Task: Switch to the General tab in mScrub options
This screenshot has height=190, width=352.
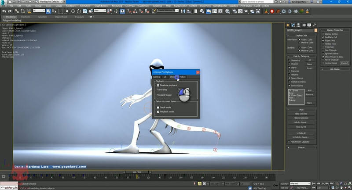Action: coord(157,77)
